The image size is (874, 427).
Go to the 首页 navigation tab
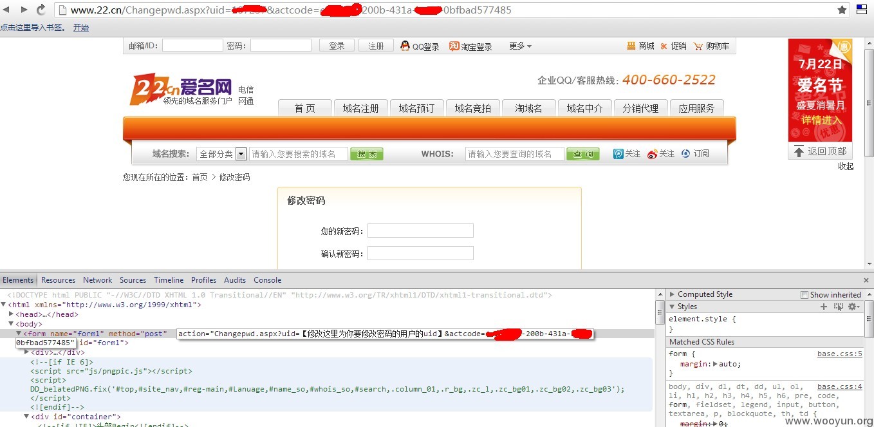tap(305, 108)
